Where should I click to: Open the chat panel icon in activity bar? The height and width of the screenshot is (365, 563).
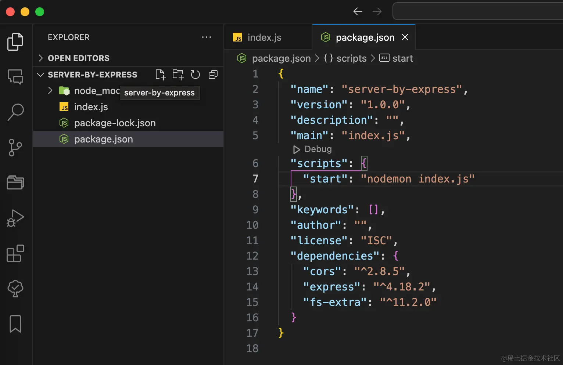click(x=15, y=77)
